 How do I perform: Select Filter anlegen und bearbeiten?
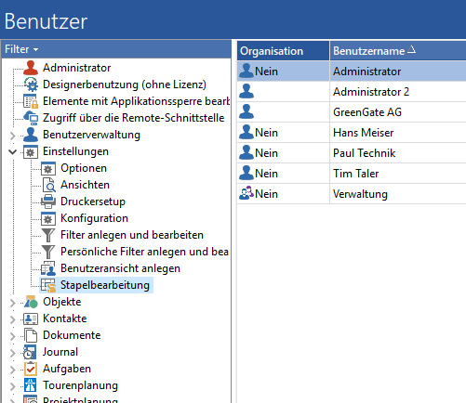132,235
